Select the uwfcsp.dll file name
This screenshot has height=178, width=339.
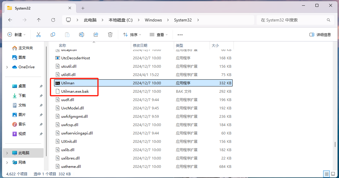pyautogui.click(x=70, y=125)
